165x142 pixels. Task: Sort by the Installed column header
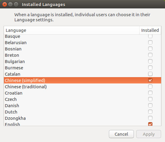click(150, 30)
